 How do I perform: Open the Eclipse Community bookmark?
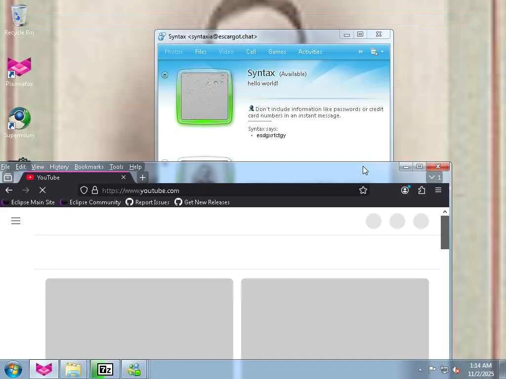pos(91,202)
